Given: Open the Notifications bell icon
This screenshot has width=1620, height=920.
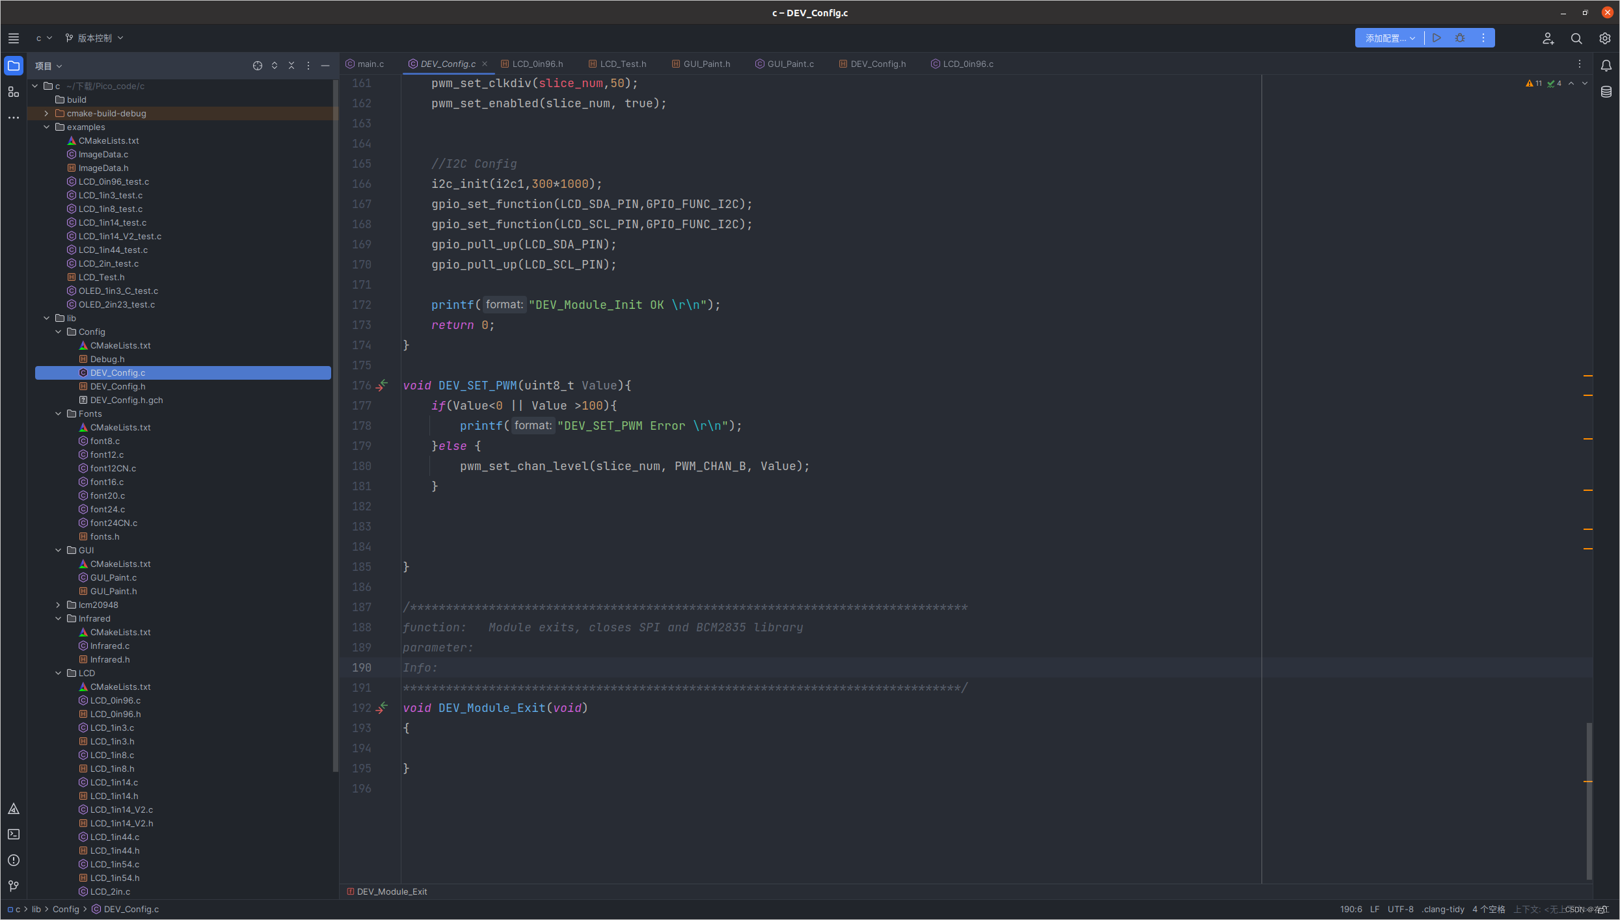Looking at the screenshot, I should pos(1606,66).
